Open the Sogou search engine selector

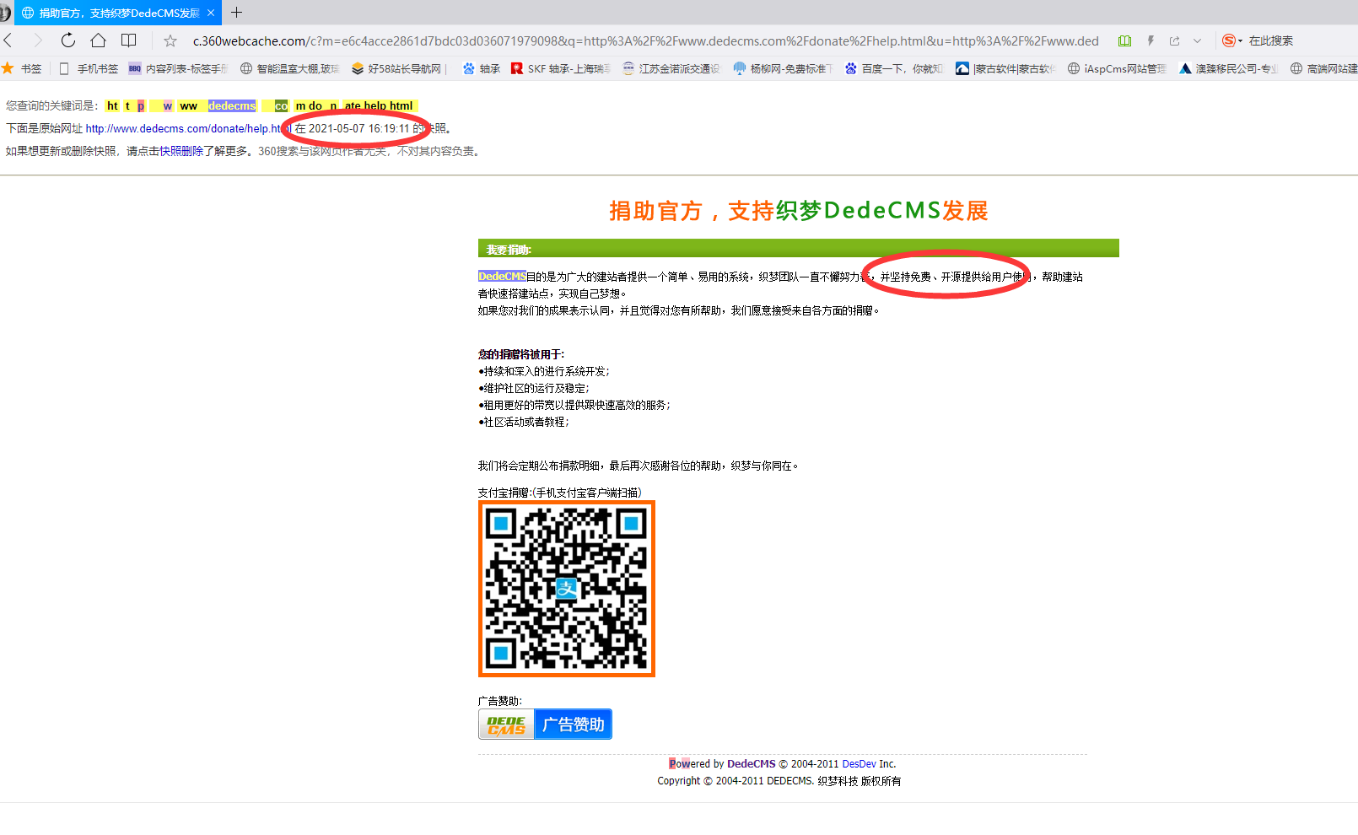point(1232,40)
